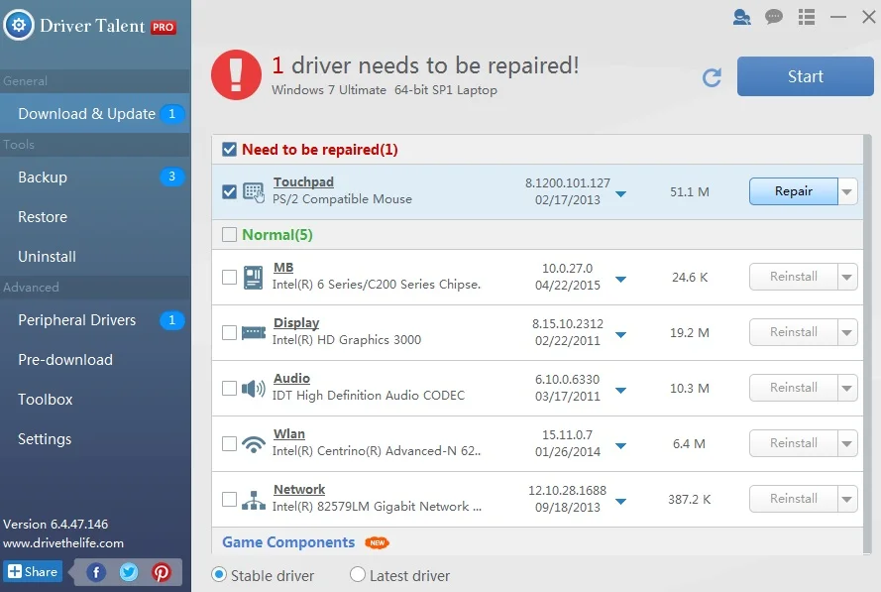Check the Wlan driver checkbox

(x=229, y=444)
